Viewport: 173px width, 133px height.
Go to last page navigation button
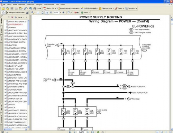(92, 132)
